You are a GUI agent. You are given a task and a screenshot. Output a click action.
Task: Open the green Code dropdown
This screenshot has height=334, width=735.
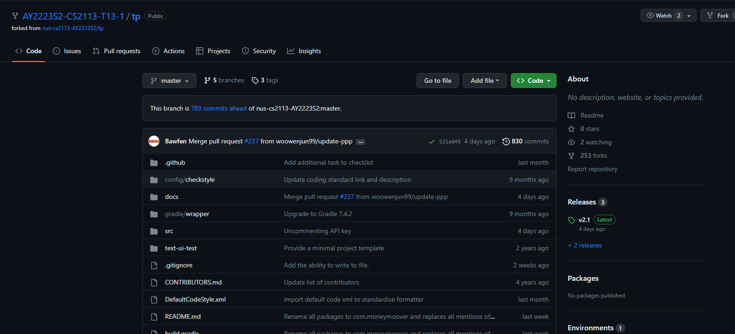click(533, 80)
